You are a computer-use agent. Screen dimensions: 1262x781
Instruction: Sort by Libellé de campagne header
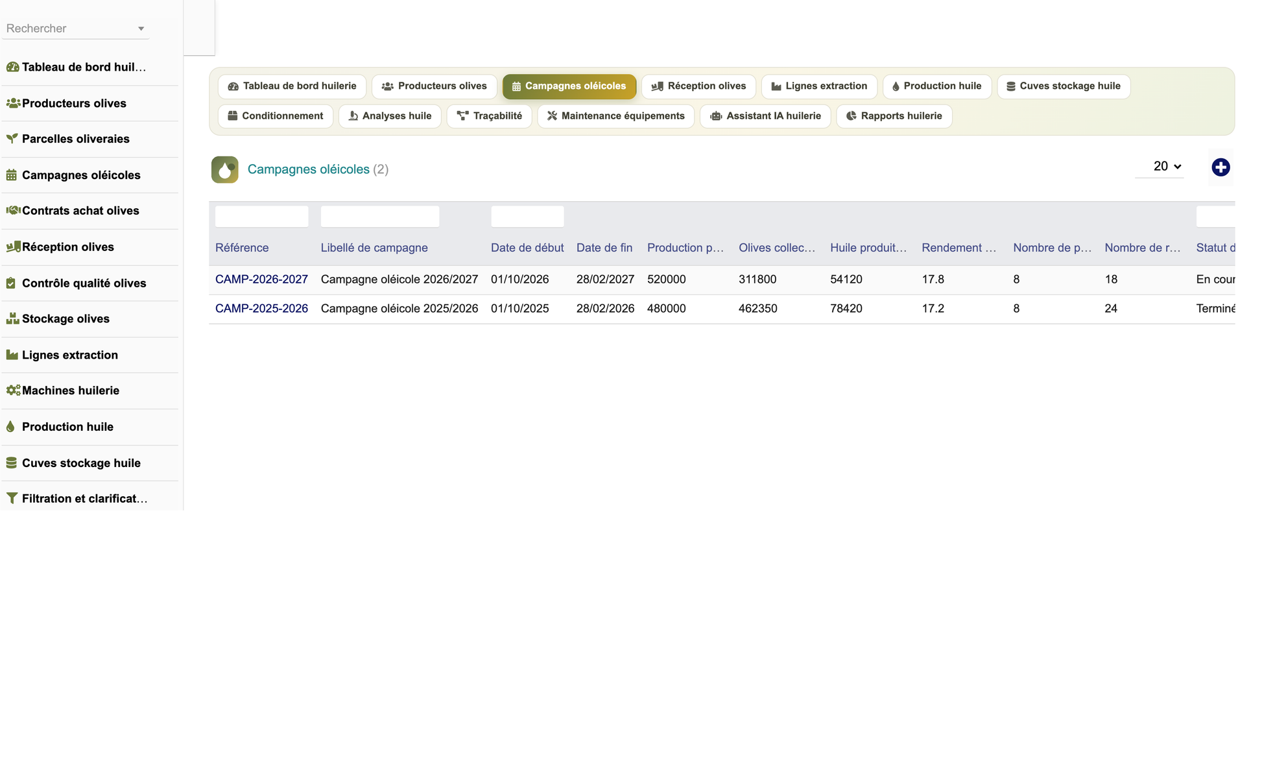[x=374, y=248]
